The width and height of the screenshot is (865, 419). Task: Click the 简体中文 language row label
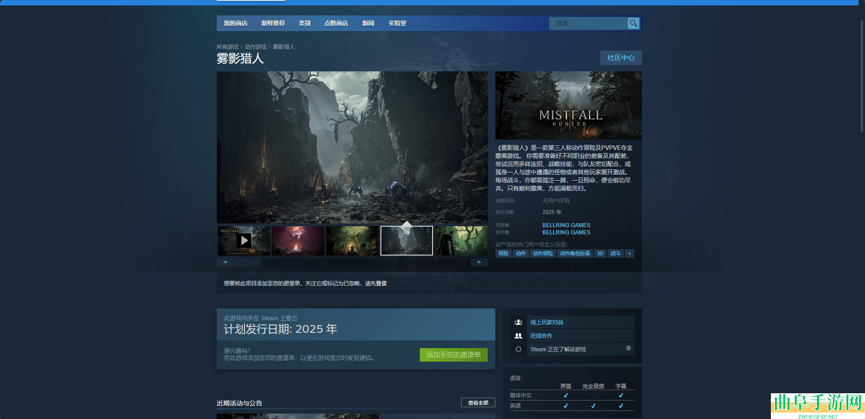(x=521, y=396)
